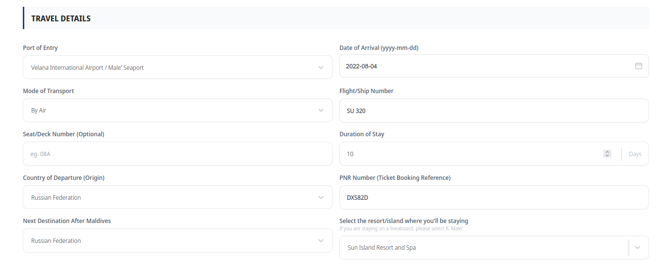The image size is (668, 272).
Task: Expand the resort/island selector arrow
Action: [x=637, y=248]
